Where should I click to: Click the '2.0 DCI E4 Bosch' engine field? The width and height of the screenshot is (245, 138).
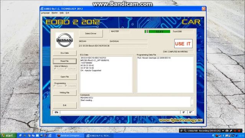pos(113,46)
